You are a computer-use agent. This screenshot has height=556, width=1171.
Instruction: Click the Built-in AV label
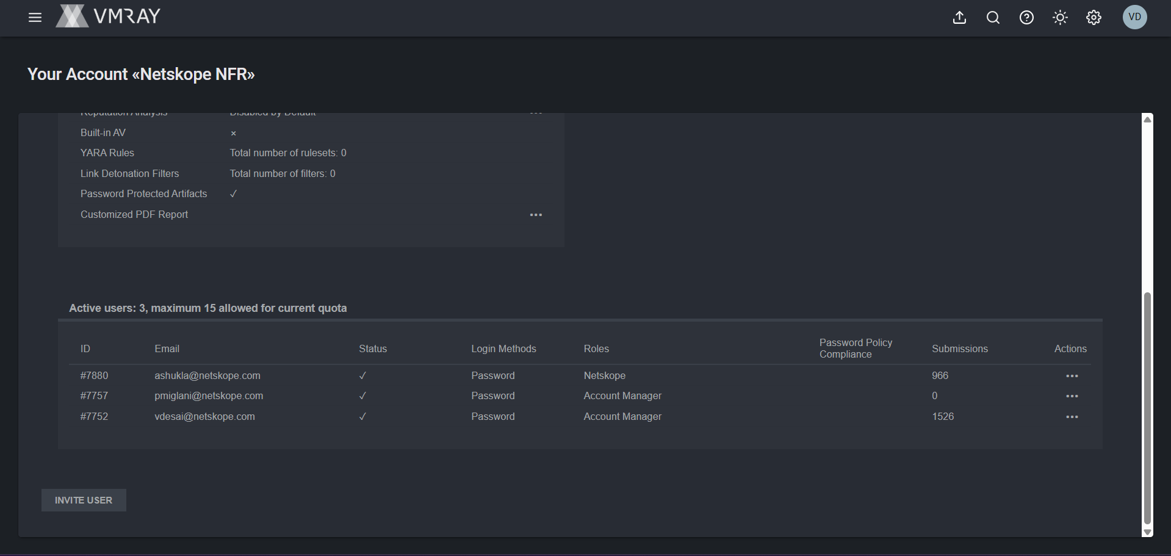(103, 132)
